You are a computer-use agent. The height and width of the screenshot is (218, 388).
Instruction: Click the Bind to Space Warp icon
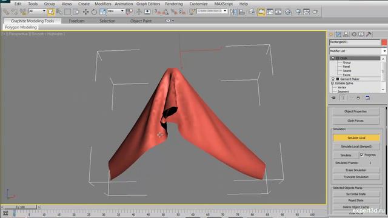pyautogui.click(x=23, y=12)
